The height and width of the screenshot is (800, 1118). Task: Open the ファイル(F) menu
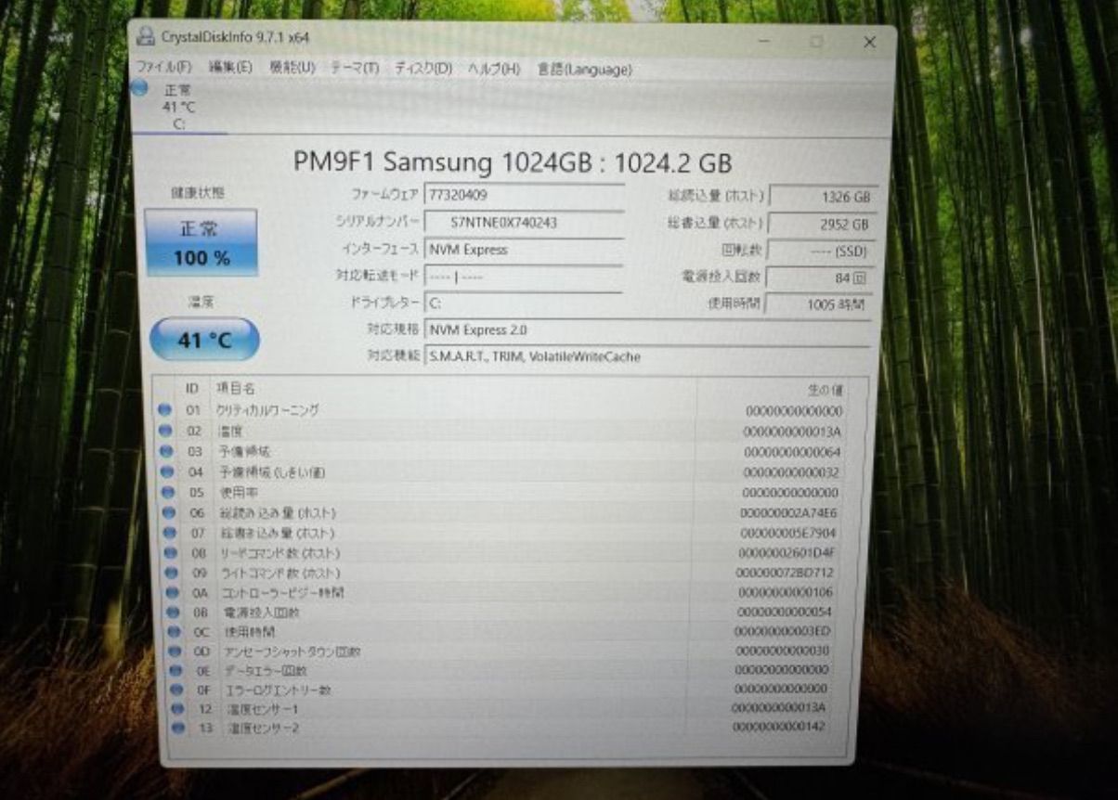pyautogui.click(x=163, y=67)
